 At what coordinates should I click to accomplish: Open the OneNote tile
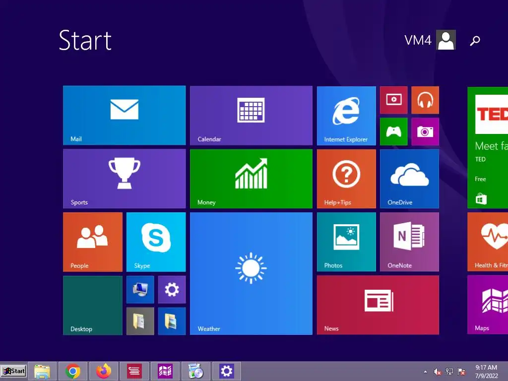[409, 242]
